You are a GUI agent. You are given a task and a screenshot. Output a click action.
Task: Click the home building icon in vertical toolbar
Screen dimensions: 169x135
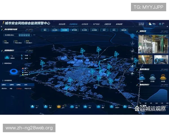[132, 58]
